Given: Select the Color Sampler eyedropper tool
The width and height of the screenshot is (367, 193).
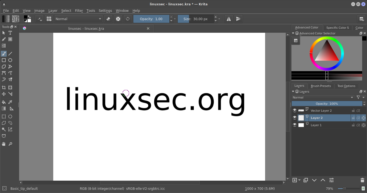Looking at the screenshot, I should point(10,102).
